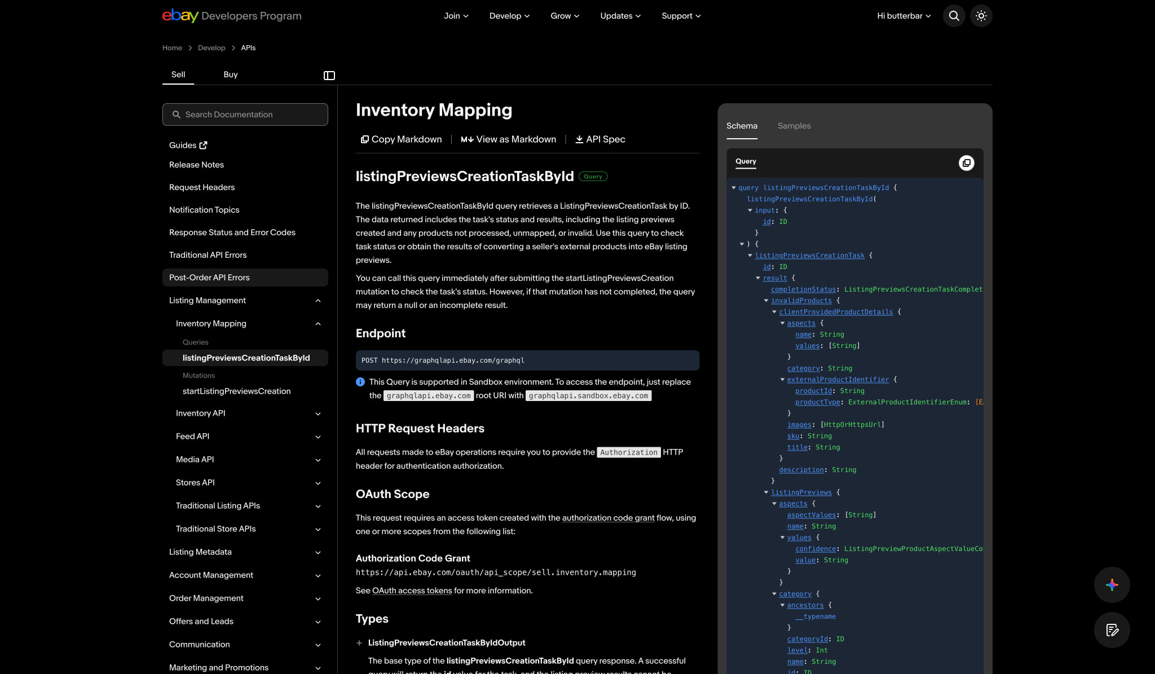The height and width of the screenshot is (674, 1155).
Task: Click the info icon beside Sandbox note
Action: 360,382
